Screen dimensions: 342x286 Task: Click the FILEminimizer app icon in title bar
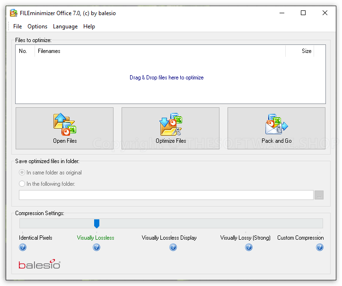[x=14, y=13]
